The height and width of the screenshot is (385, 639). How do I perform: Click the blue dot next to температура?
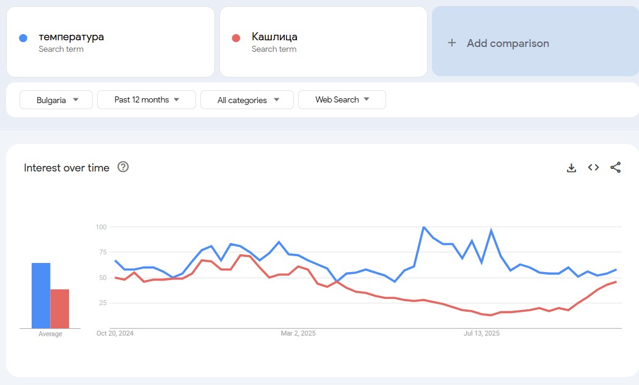(x=23, y=38)
